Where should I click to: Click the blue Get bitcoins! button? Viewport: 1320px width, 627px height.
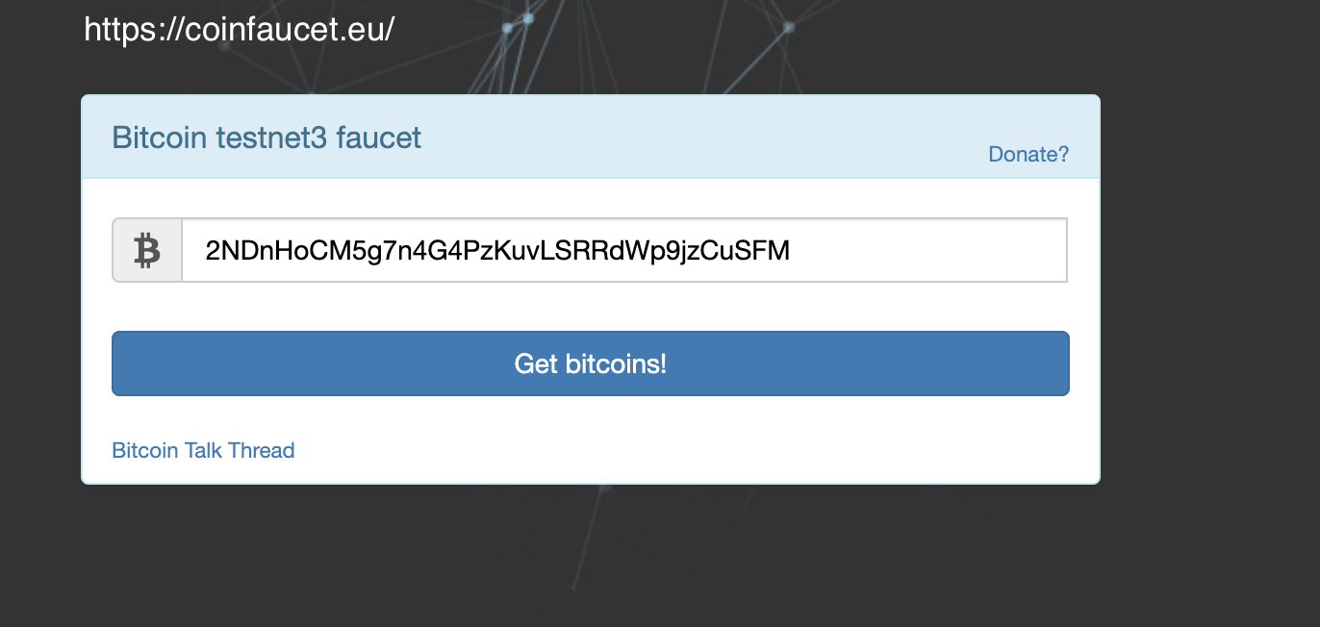click(x=590, y=364)
